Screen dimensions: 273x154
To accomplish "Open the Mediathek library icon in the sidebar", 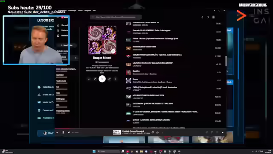I will point(58,36).
